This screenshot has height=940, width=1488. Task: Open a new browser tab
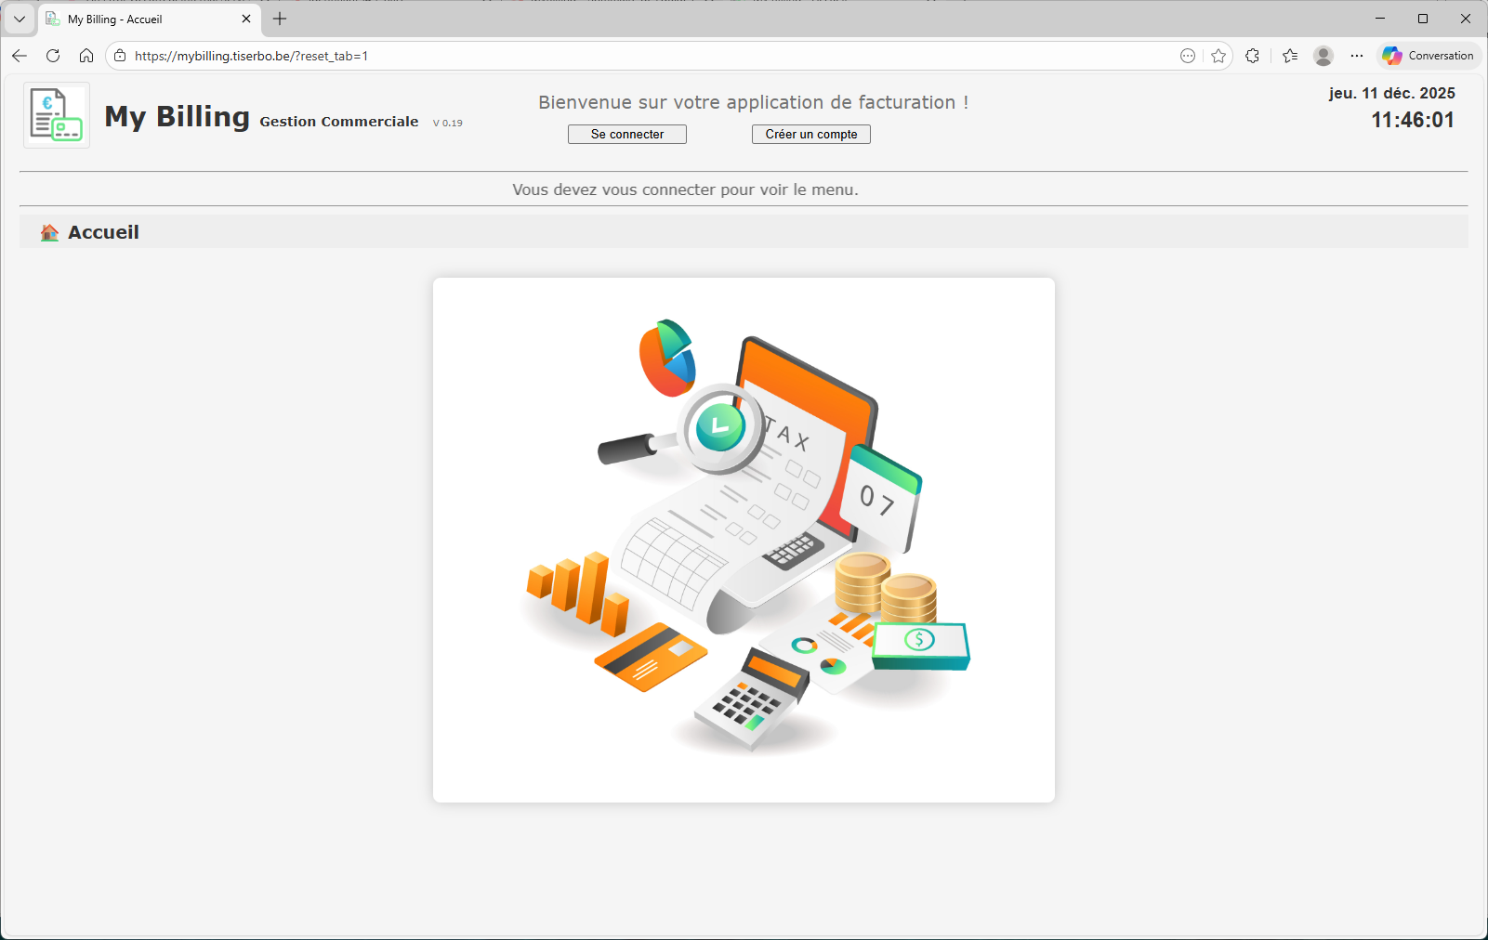coord(280,20)
